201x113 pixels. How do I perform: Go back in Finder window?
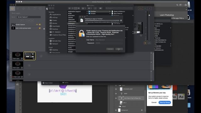tap(50, 8)
